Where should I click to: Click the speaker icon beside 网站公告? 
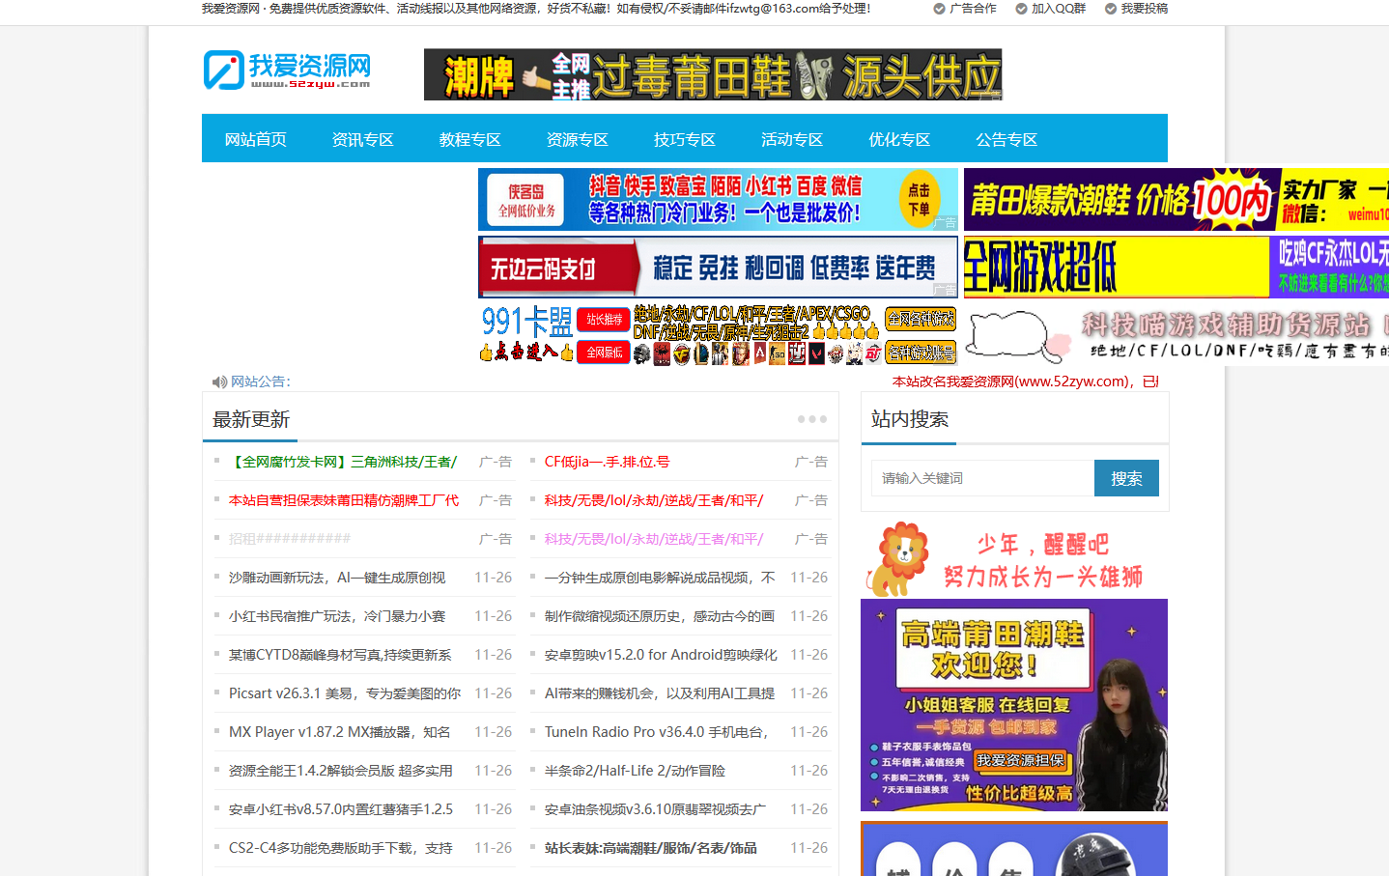219,382
